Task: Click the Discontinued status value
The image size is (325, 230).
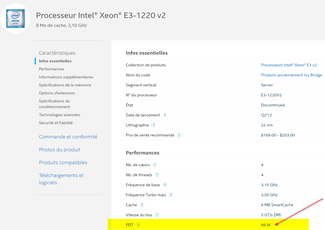Action: [x=273, y=105]
